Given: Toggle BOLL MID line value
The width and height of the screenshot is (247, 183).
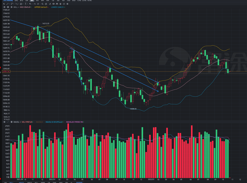Looking at the screenshot, I should [x=26, y=7].
